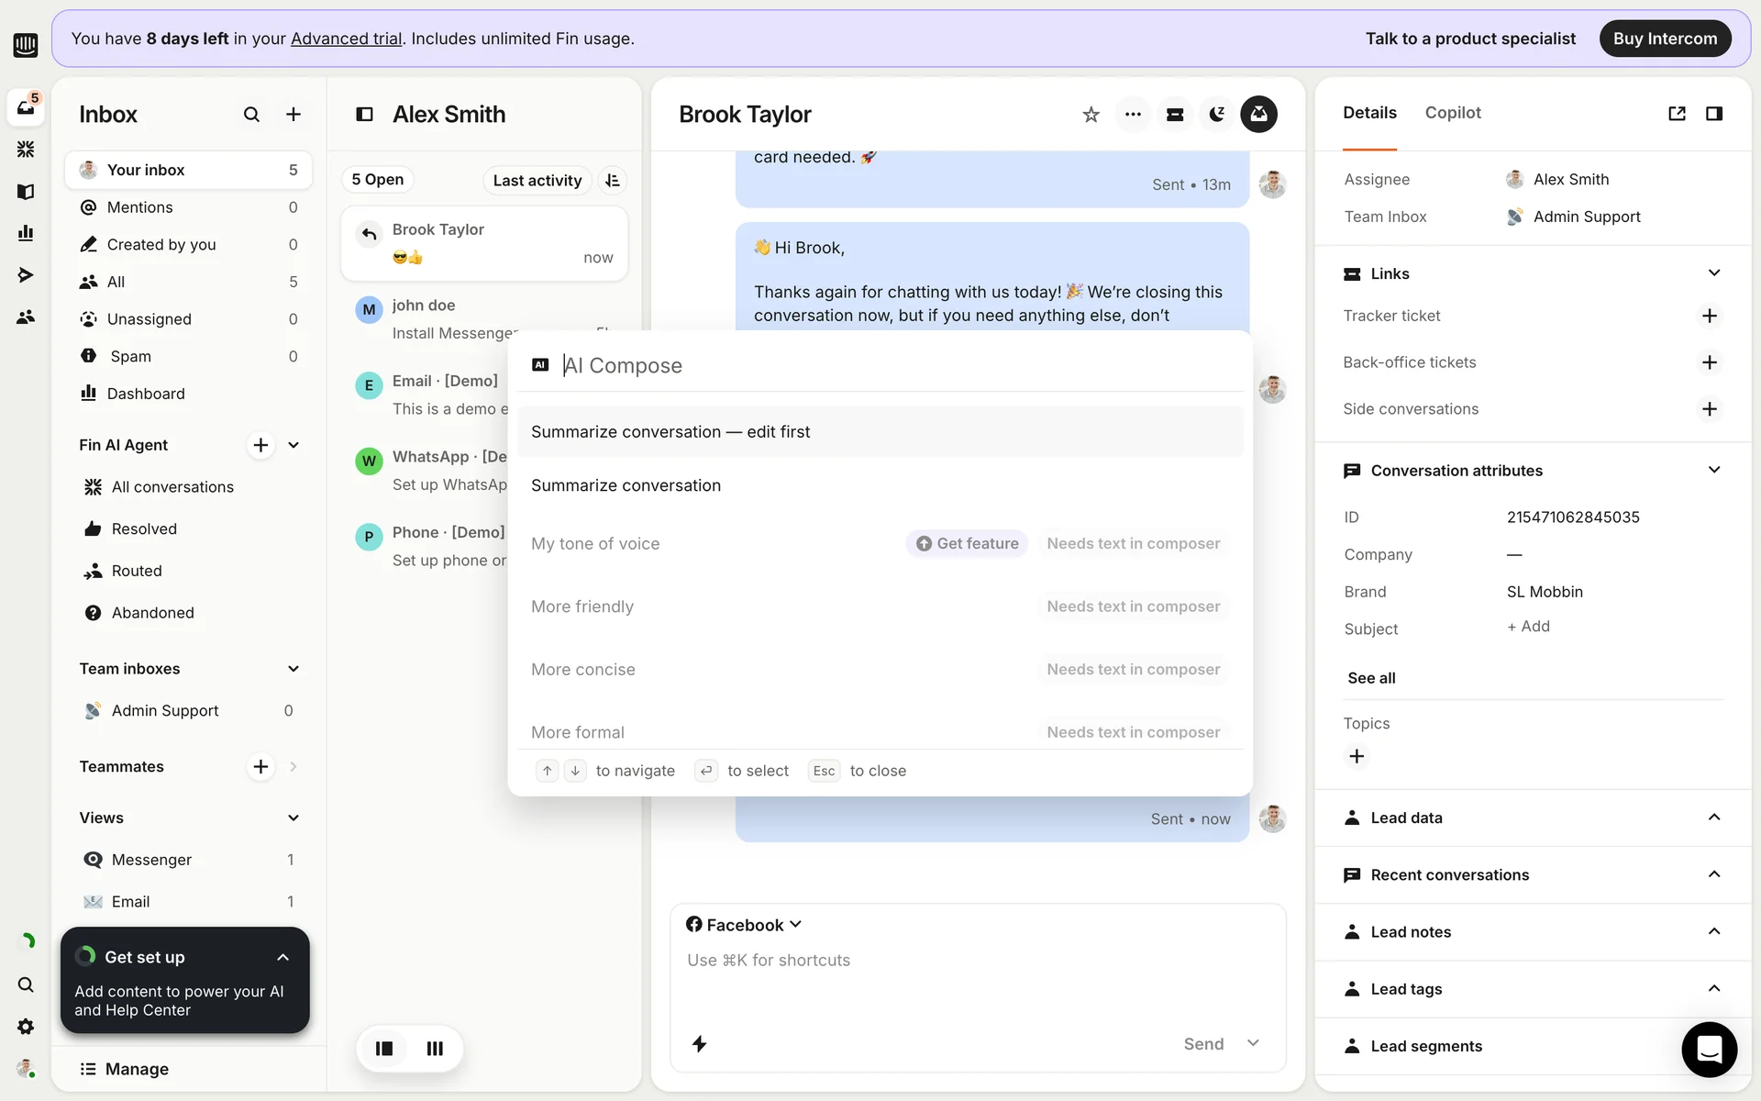Toggle the inbox list sidebar panel
1761x1101 pixels.
coord(364,115)
